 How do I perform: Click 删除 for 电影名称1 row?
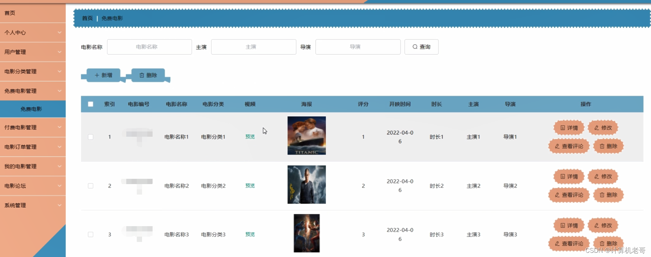pos(608,146)
